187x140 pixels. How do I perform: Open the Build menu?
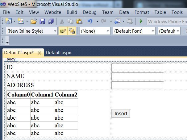coord(72,12)
